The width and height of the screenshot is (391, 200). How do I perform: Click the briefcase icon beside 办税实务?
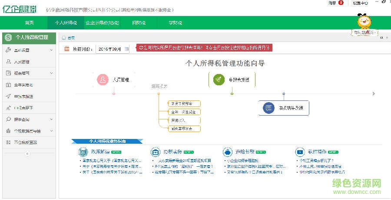point(156,152)
